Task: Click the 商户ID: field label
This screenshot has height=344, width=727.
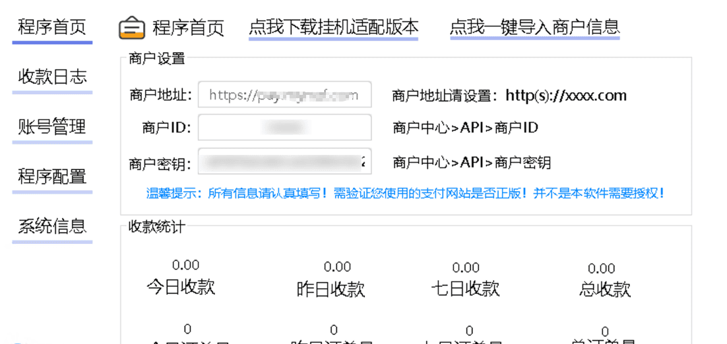Action: 166,129
